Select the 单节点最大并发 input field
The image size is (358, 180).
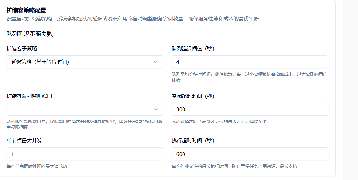[x=85, y=154]
